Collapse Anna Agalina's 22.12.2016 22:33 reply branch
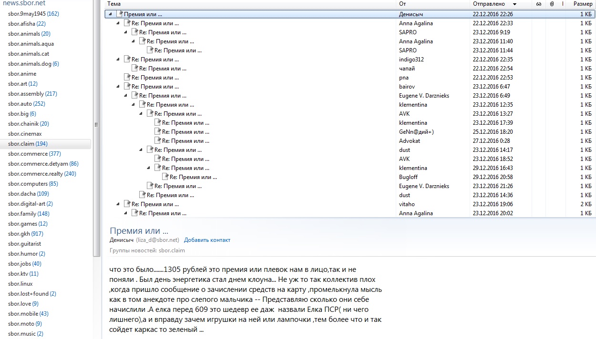The image size is (596, 339). click(118, 23)
